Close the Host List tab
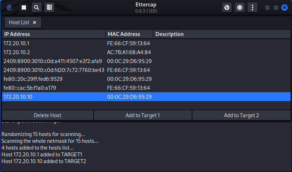The height and width of the screenshot is (172, 292). 34,22
